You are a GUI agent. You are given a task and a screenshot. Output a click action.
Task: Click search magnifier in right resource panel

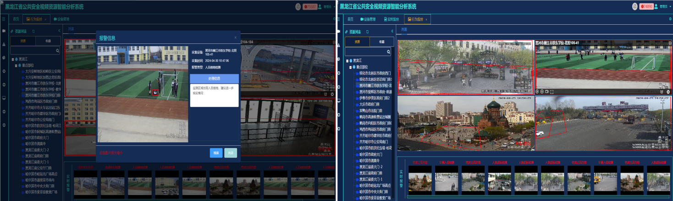389,53
